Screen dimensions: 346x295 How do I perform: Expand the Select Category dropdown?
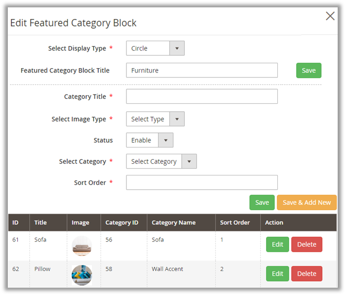[x=161, y=161]
